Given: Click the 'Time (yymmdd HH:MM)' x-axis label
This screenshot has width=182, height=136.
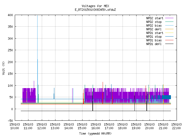Looking at the screenshot, I should (95, 133).
